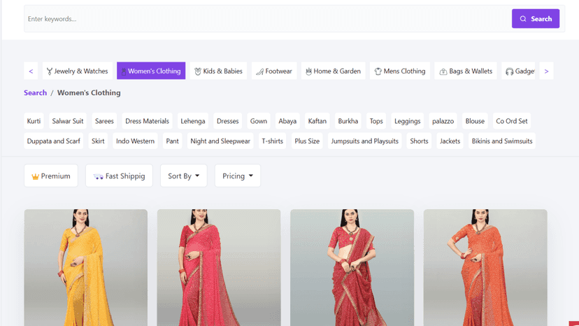Click the Gadgets headphone icon

[510, 71]
